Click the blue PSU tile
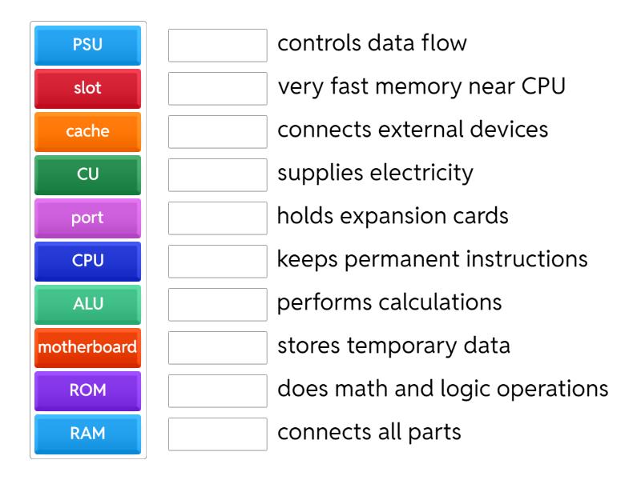The width and height of the screenshot is (641, 480). (88, 46)
